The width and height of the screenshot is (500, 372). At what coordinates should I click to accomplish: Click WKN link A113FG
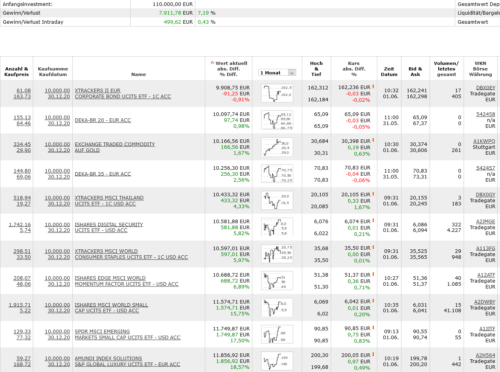pos(485,249)
